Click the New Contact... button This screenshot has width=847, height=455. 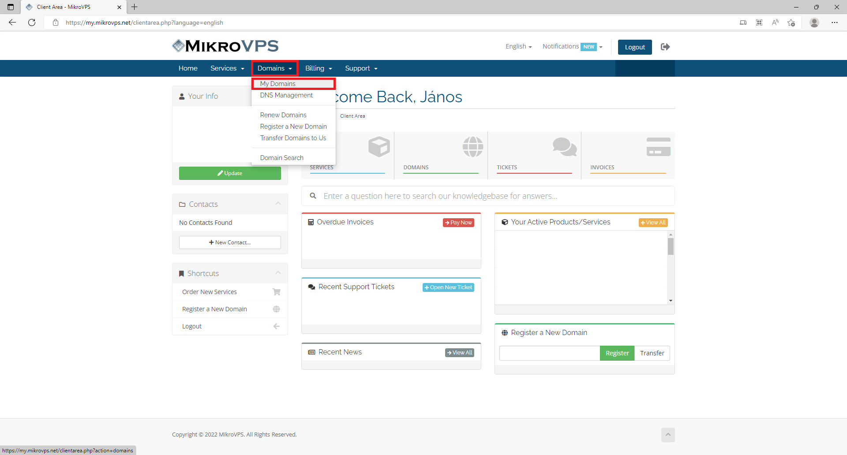tap(230, 242)
